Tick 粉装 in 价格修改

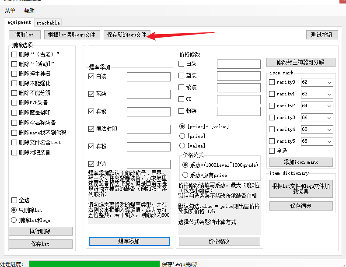pos(182,111)
